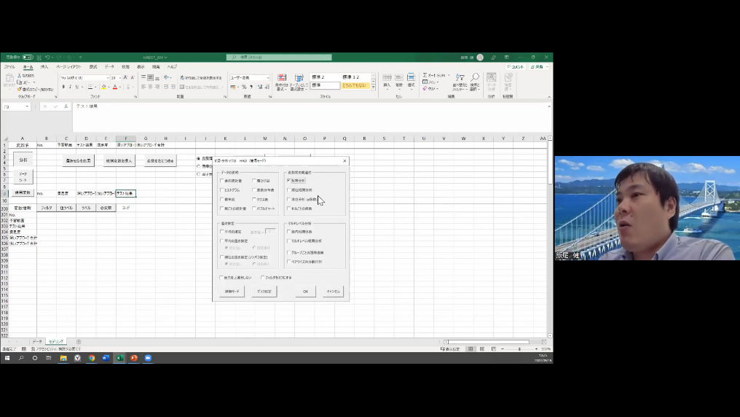Click the Italic formatting icon
This screenshot has width=740, height=417.
(x=71, y=87)
